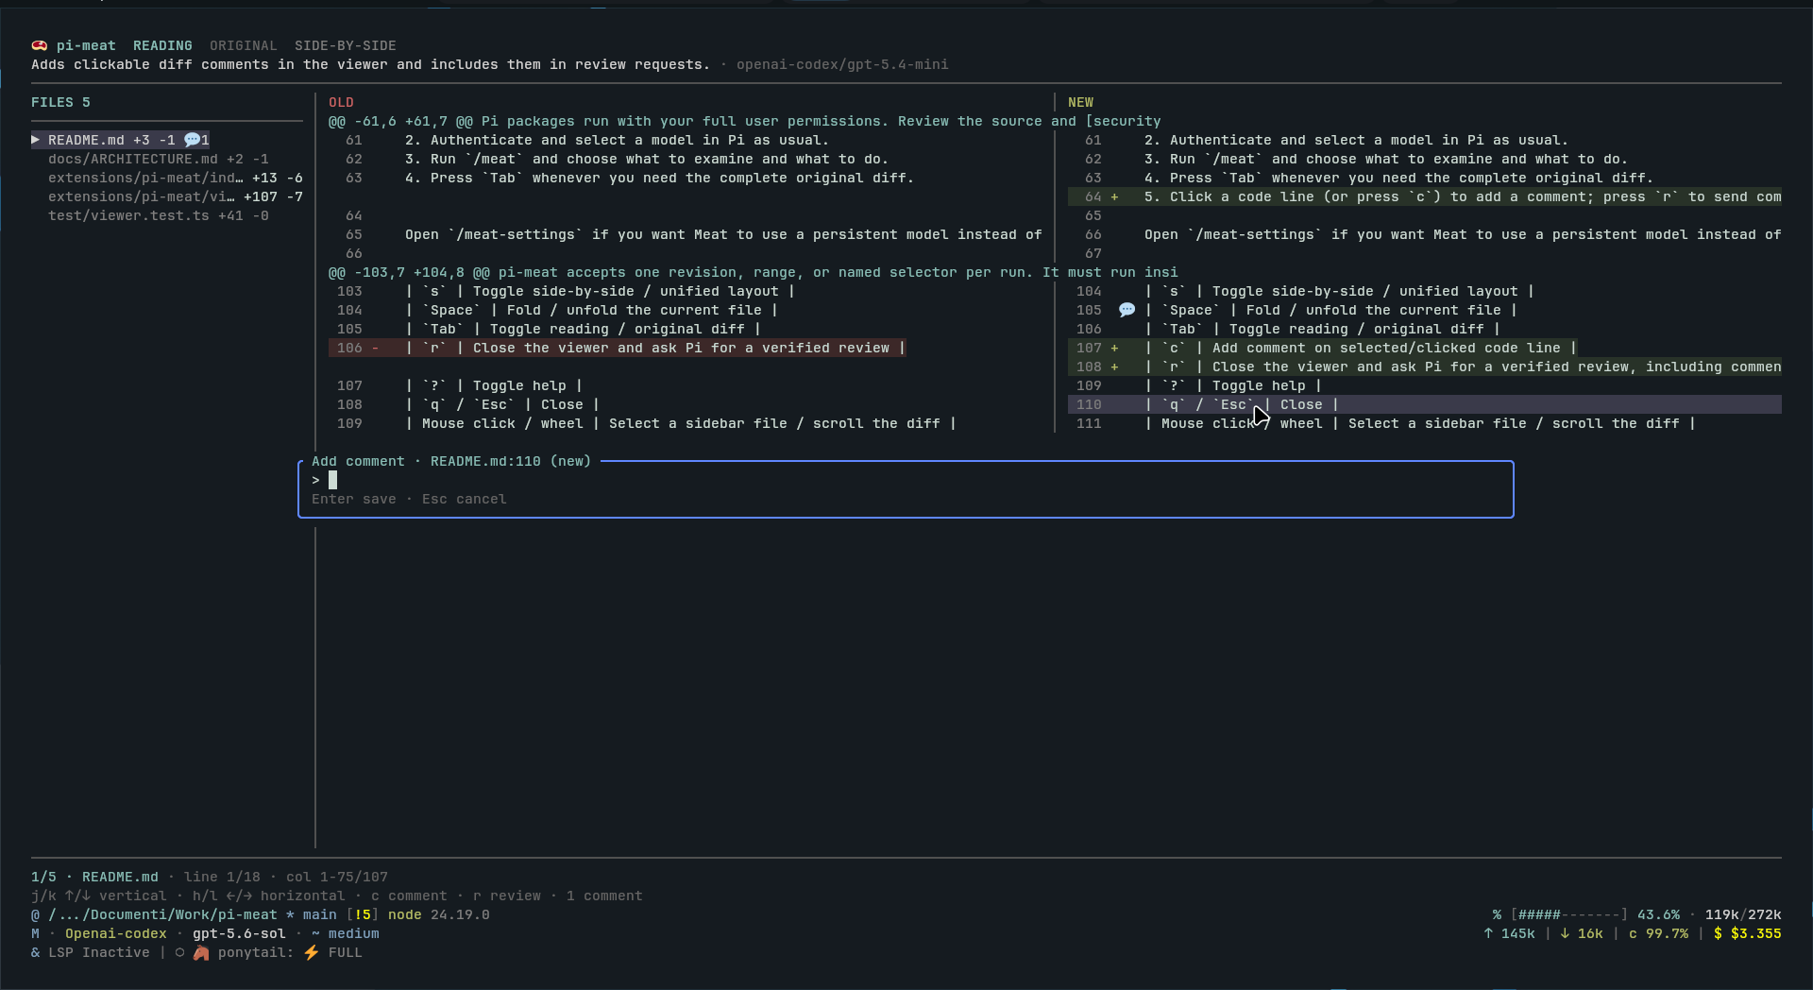Click the 'FILES 5' sidebar header
The image size is (1813, 990).
coord(60,102)
